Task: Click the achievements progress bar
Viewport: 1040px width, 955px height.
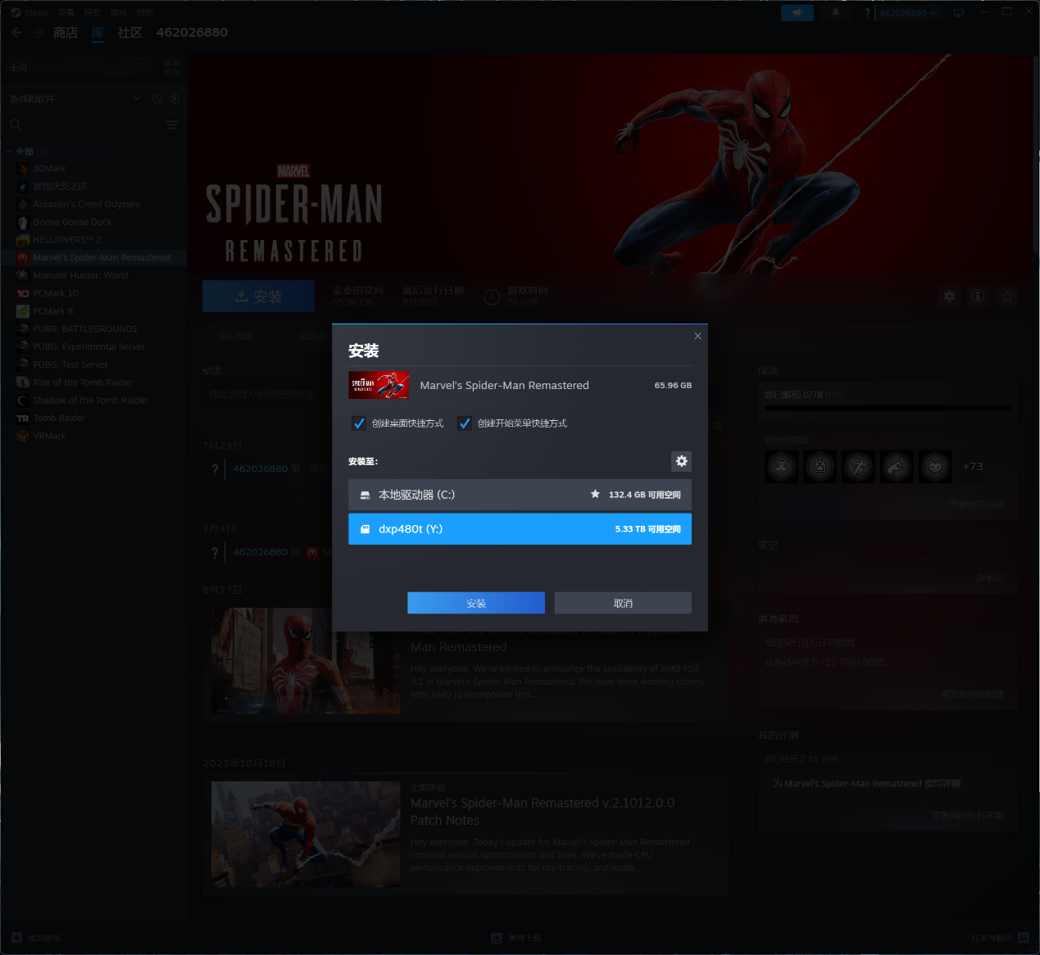Action: point(888,408)
